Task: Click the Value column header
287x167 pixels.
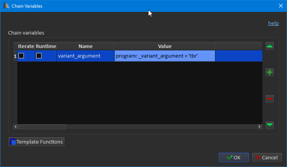Action: pyautogui.click(x=165, y=46)
